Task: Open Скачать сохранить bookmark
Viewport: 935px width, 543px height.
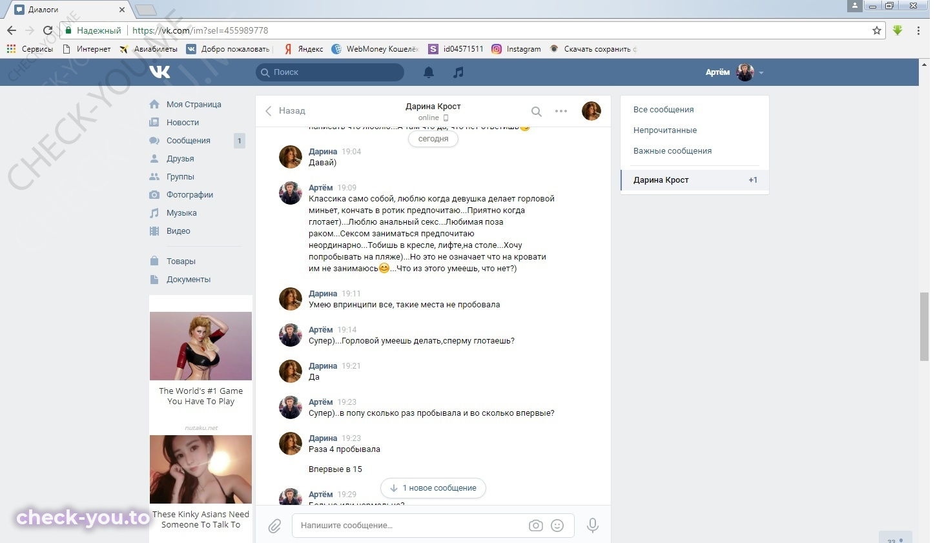Action: click(593, 48)
